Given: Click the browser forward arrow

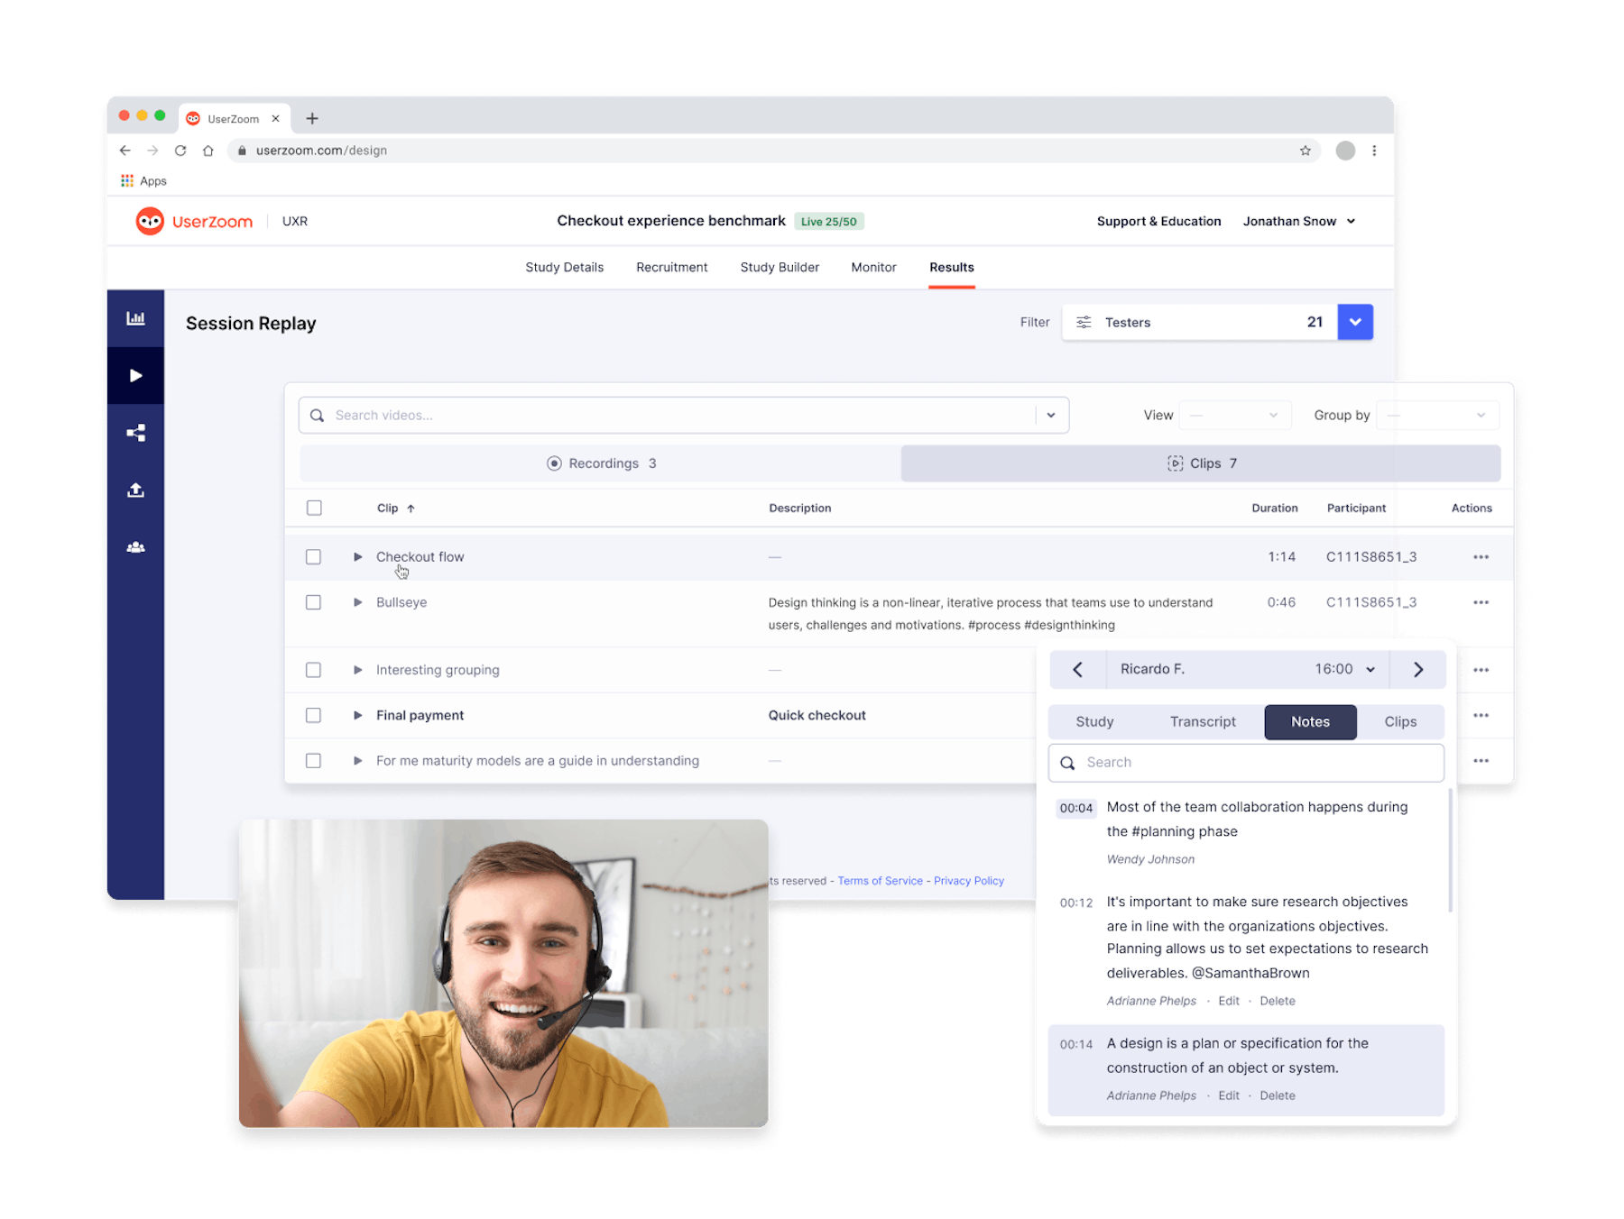Looking at the screenshot, I should pyautogui.click(x=152, y=151).
